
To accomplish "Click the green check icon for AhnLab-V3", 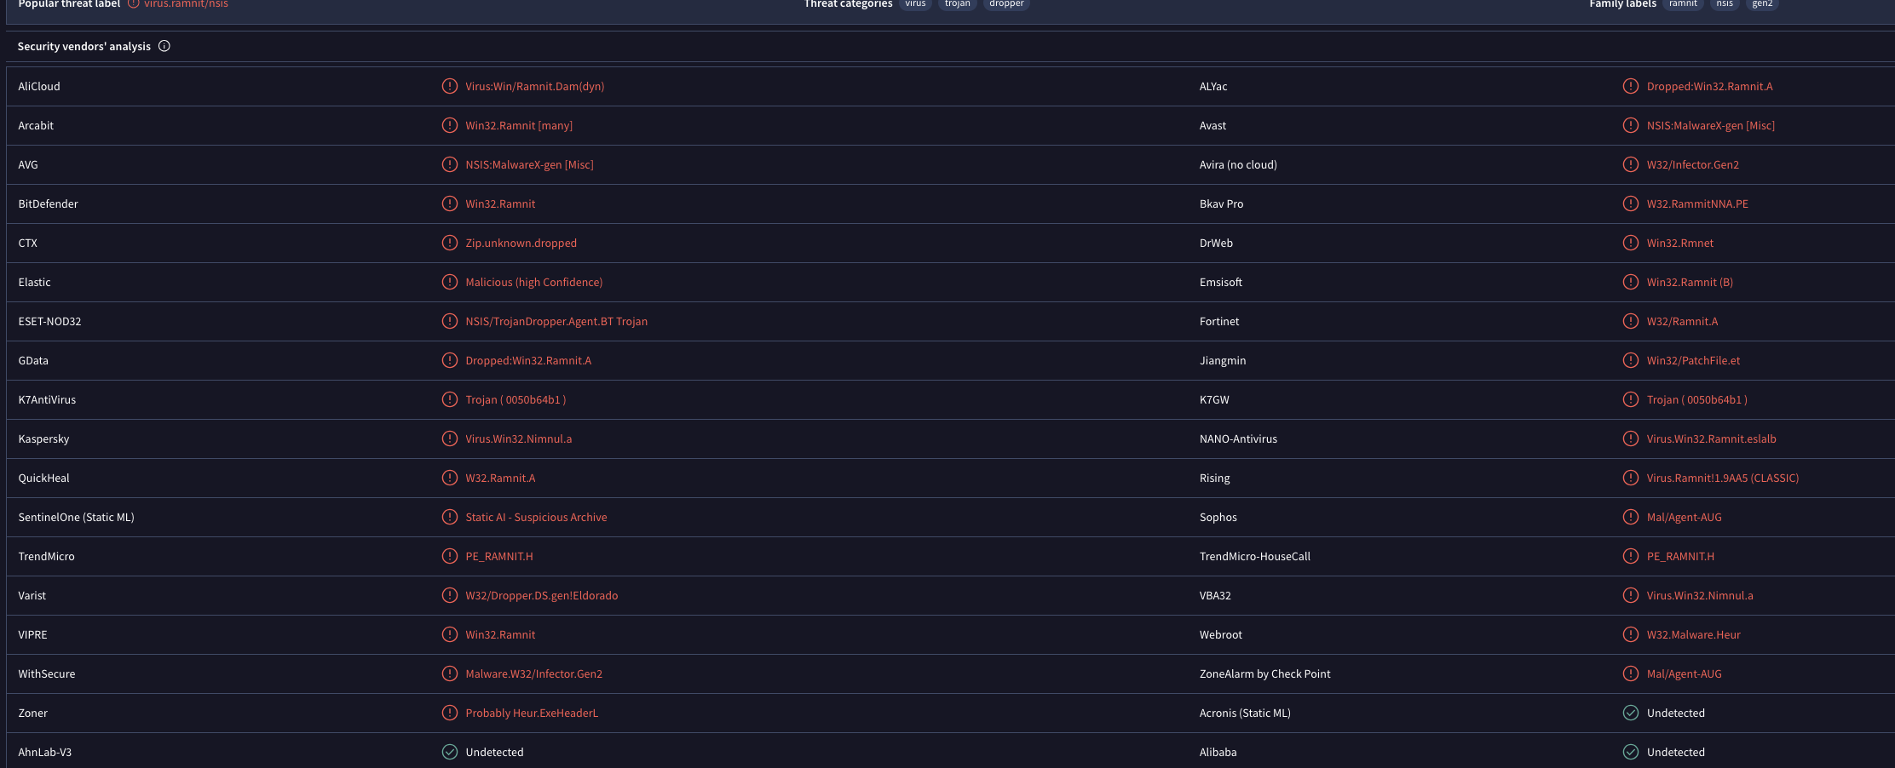I will [450, 752].
